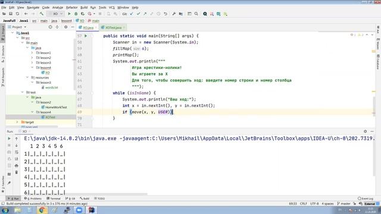Open the VCS menu

(111, 8)
